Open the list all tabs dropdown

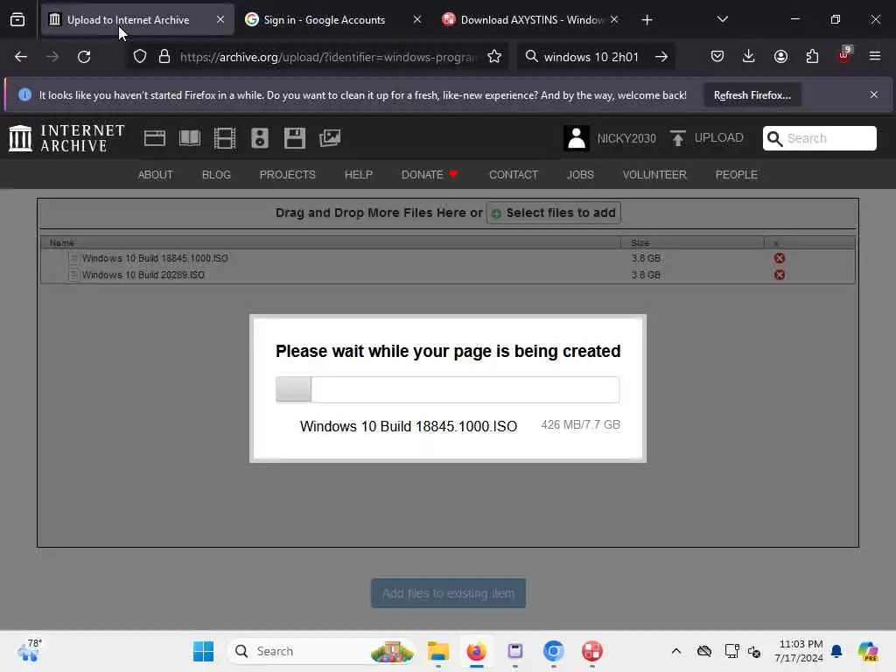pyautogui.click(x=722, y=19)
